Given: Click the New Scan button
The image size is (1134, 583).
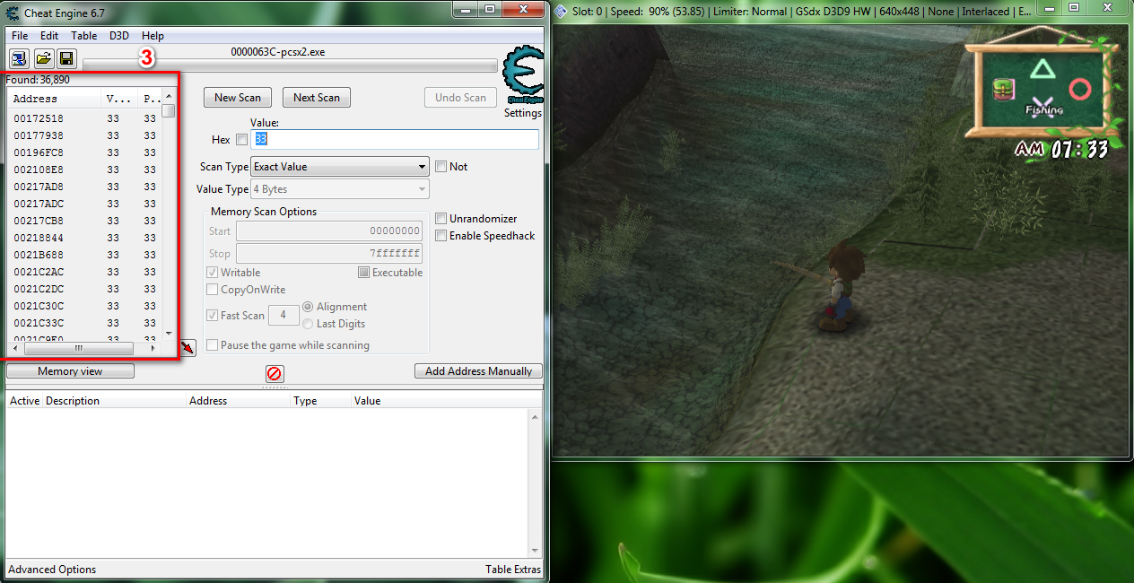Looking at the screenshot, I should click(238, 98).
